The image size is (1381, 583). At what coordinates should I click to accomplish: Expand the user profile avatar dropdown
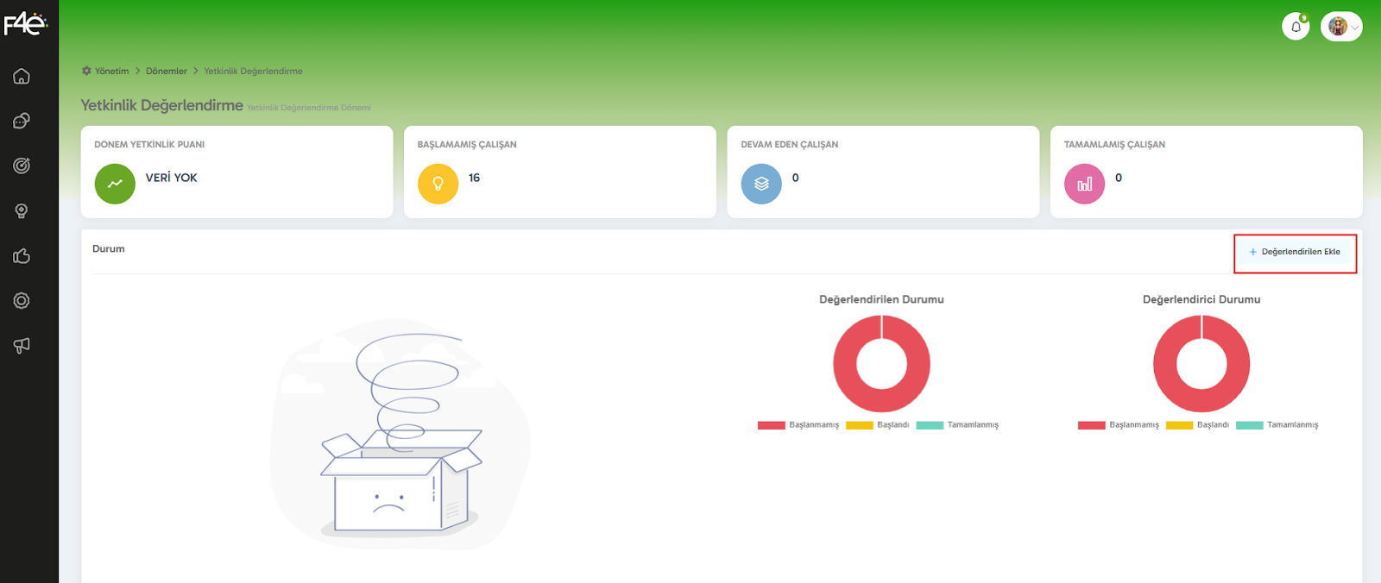tap(1341, 27)
